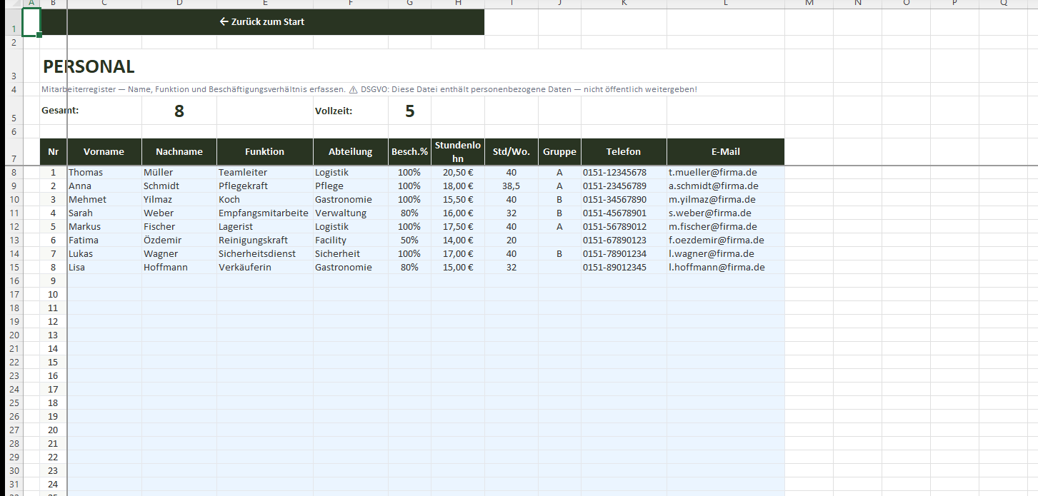
Task: Click the Zurück zum Start link
Action: tap(263, 22)
